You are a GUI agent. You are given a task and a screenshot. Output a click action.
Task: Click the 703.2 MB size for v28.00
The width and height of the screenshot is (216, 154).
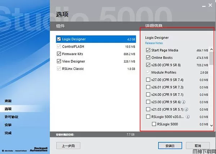click(202, 65)
